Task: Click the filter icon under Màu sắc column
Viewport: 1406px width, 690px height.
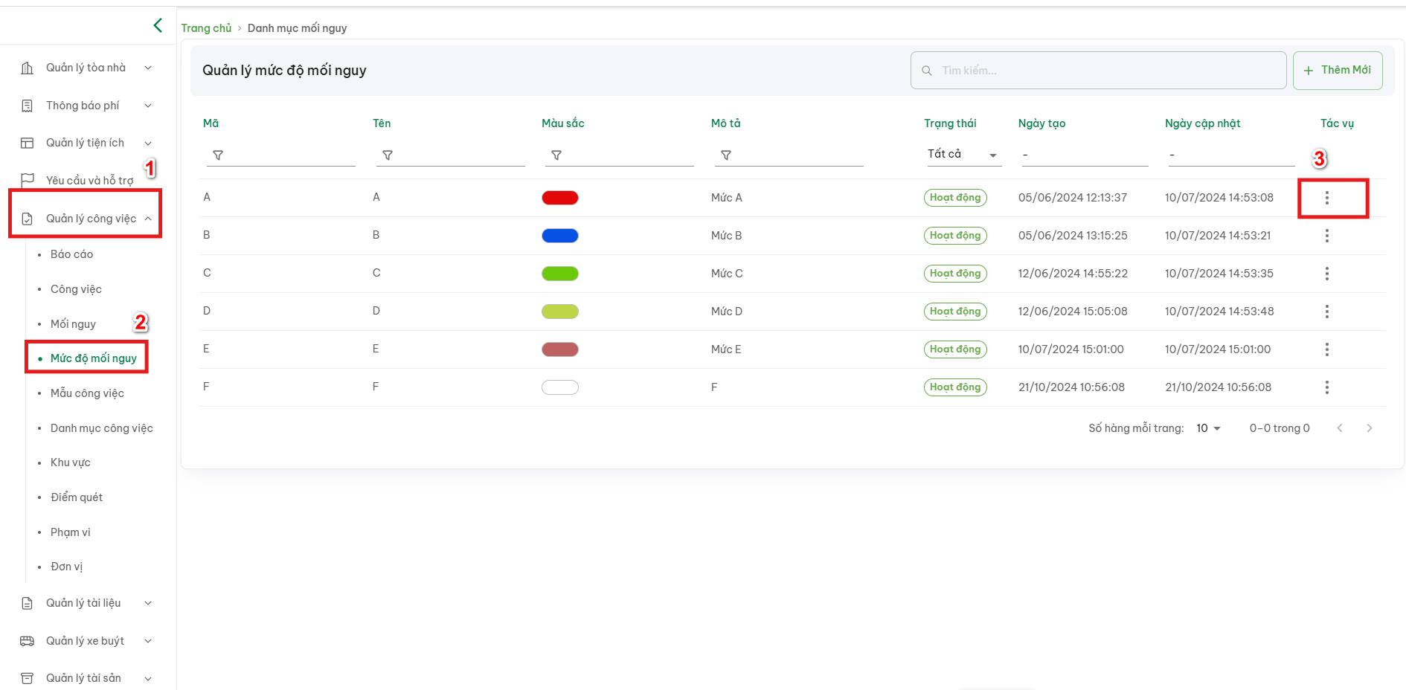Action: [x=556, y=155]
